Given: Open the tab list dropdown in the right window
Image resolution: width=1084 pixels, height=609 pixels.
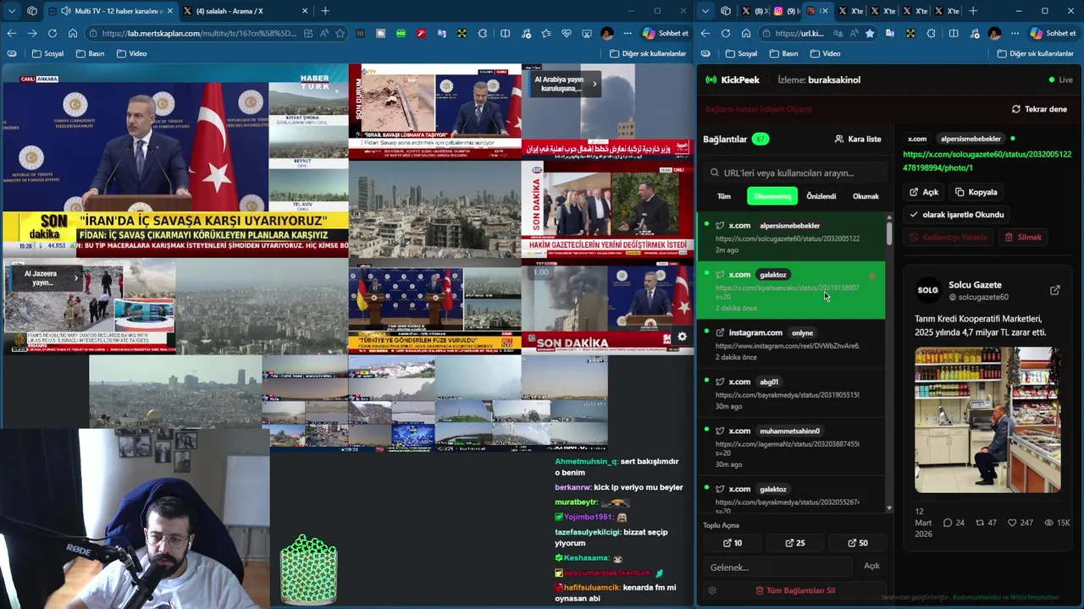Looking at the screenshot, I should click(706, 11).
